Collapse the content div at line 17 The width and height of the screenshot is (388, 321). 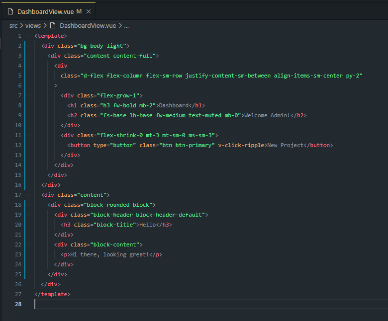pyautogui.click(x=29, y=195)
